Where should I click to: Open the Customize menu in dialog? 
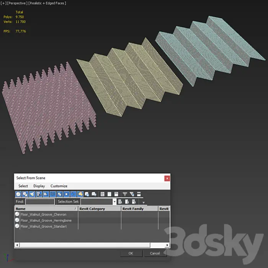pos(59,186)
